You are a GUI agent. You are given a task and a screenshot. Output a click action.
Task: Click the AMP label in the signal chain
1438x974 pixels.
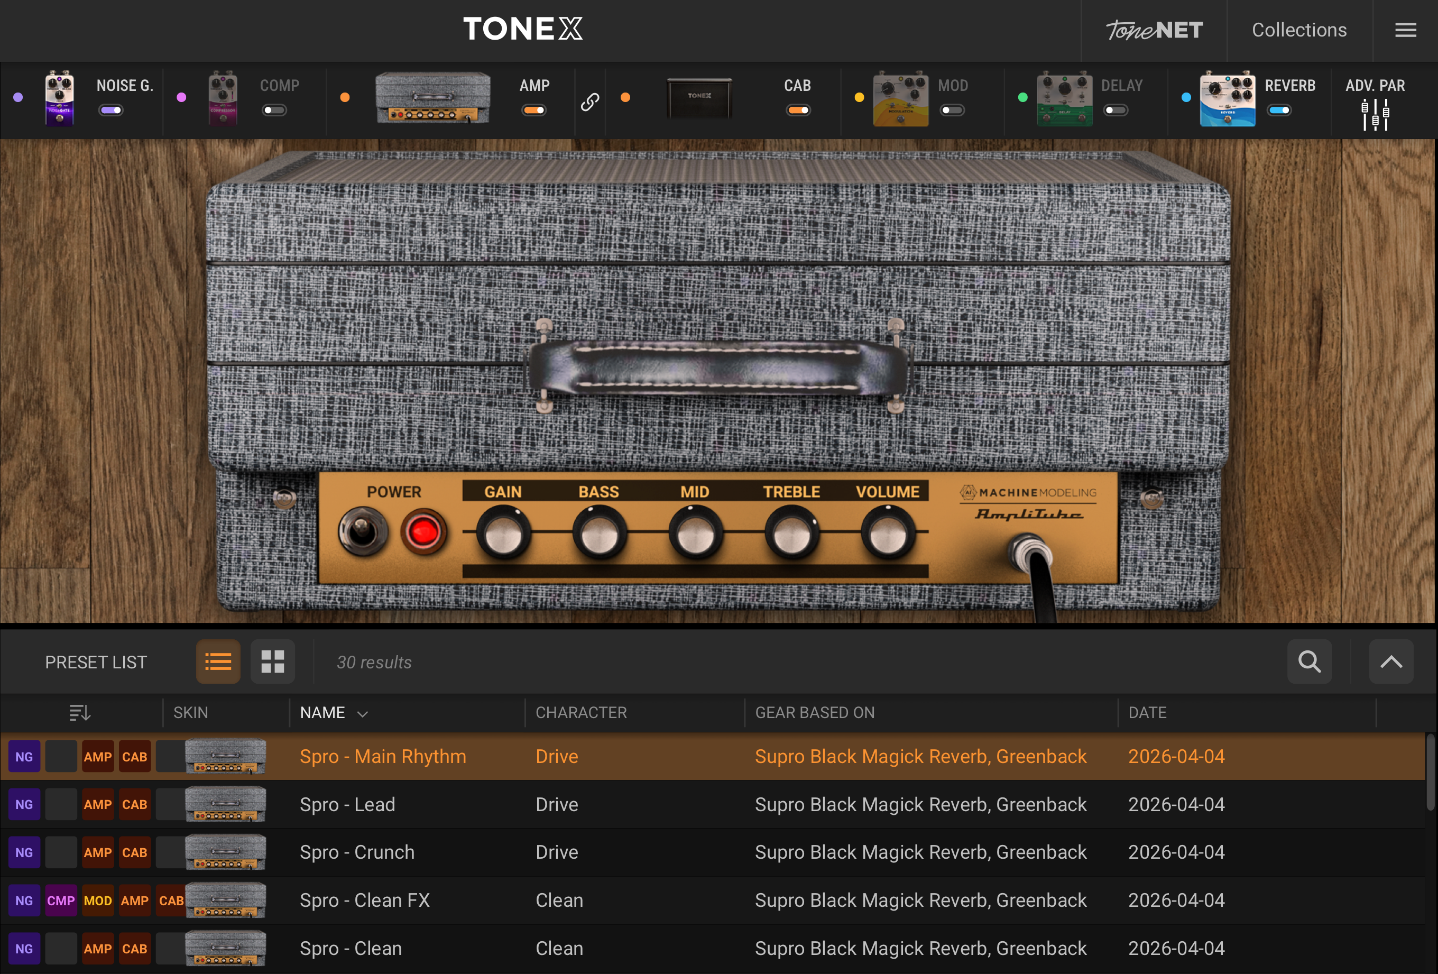(534, 85)
